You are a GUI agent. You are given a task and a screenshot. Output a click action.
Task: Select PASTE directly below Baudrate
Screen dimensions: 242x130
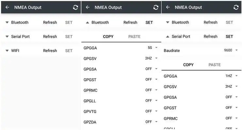[215, 65]
